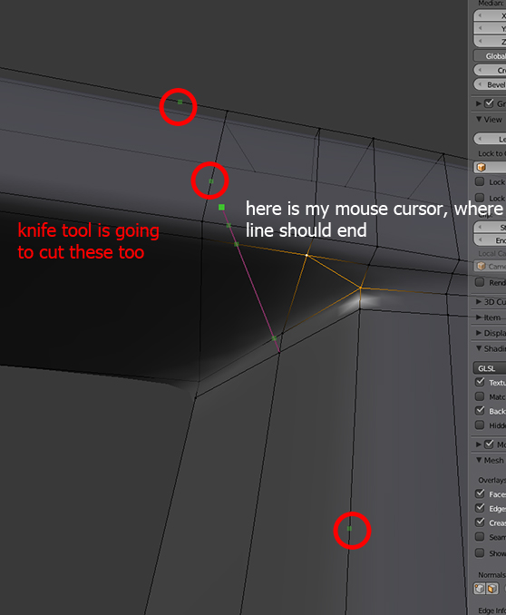Viewport: 506px width, 615px height.
Task: Expand the Item panel
Action: point(479,317)
